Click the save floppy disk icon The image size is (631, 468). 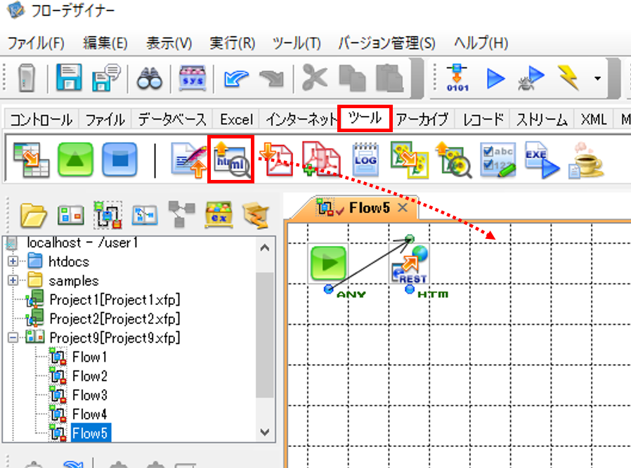click(x=69, y=77)
